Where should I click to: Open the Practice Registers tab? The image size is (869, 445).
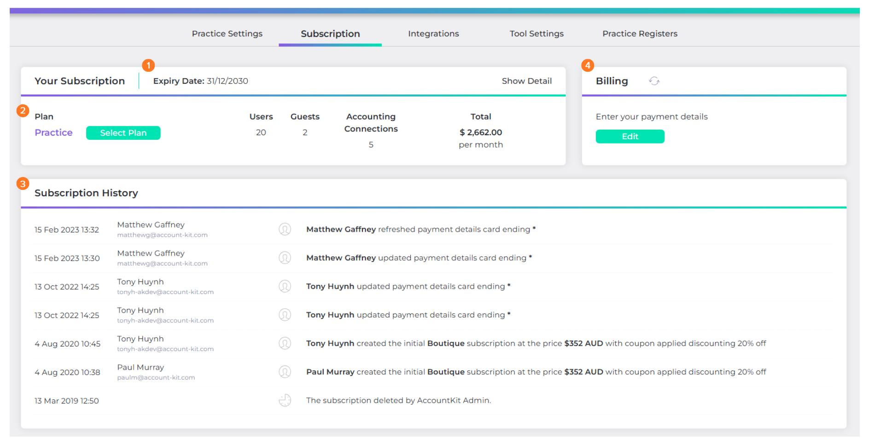click(640, 34)
